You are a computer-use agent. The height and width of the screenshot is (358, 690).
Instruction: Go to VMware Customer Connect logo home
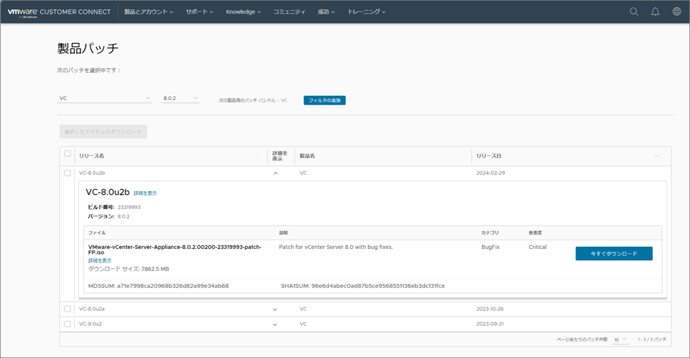tap(59, 12)
